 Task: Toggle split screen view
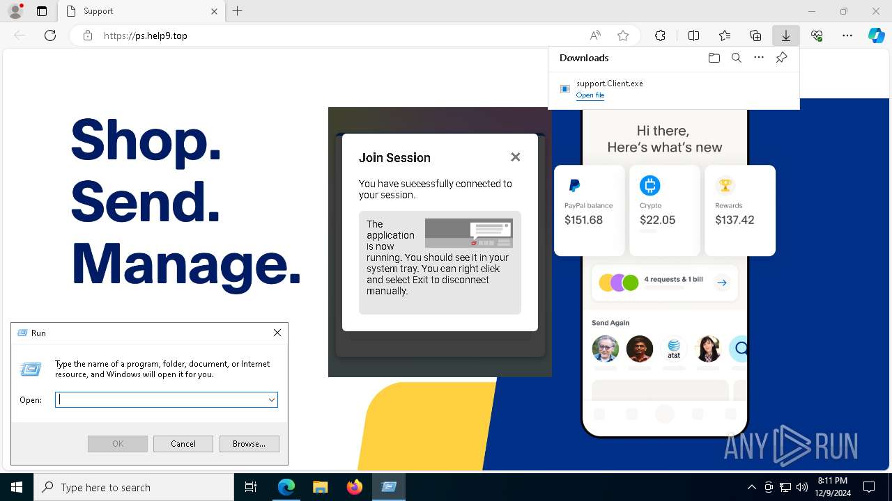[x=693, y=35]
